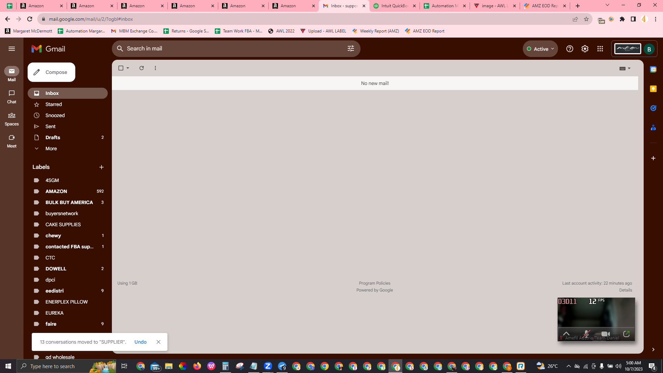Open the Mail section in left rail
Image resolution: width=663 pixels, height=373 pixels.
12,74
